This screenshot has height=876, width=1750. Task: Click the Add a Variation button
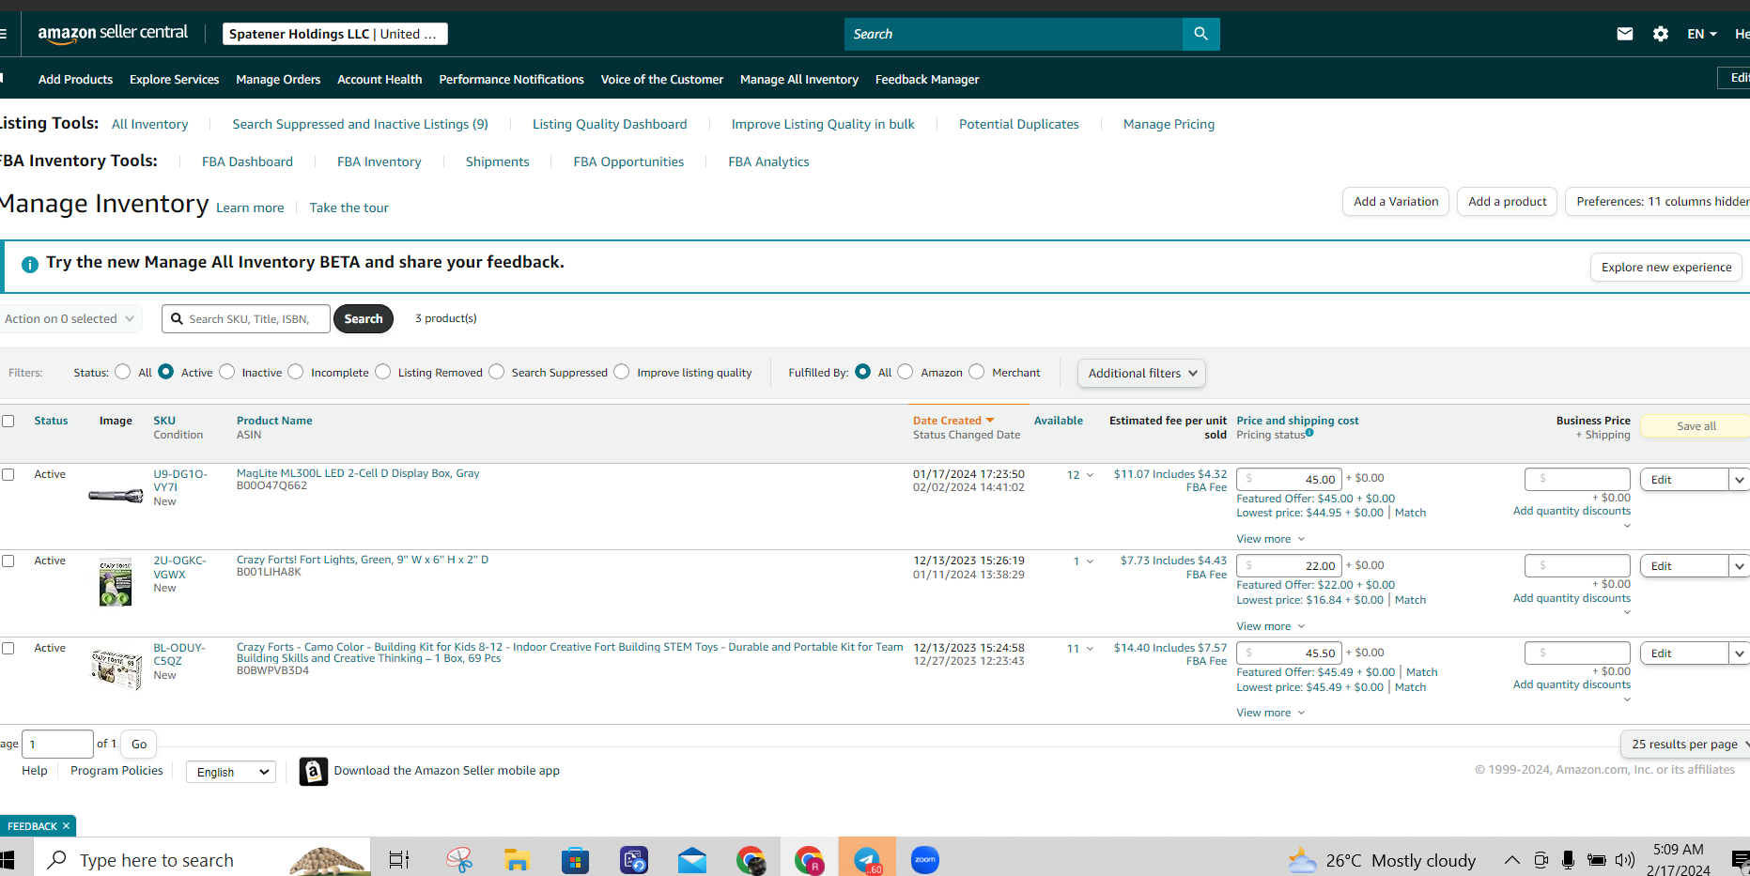[1396, 202]
